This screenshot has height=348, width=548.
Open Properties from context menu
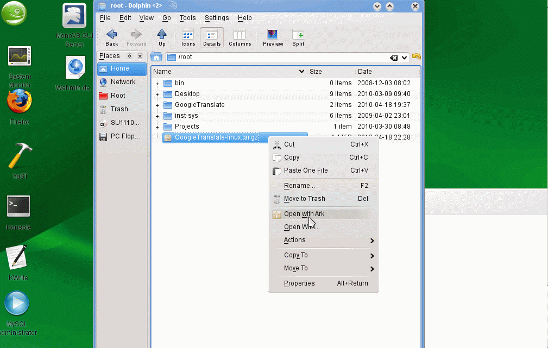[x=323, y=283]
